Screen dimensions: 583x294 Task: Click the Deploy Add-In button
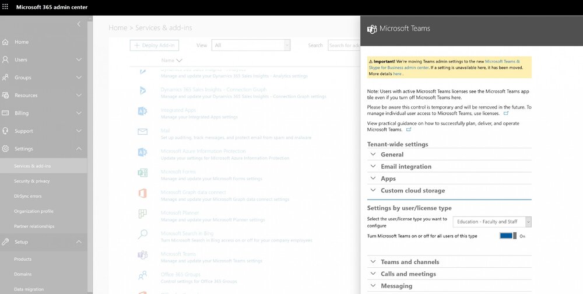[x=154, y=45]
